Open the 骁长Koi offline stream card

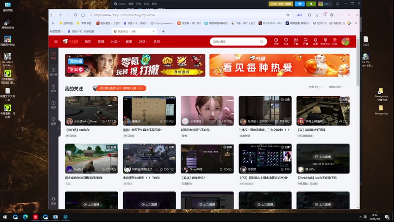click(x=323, y=158)
